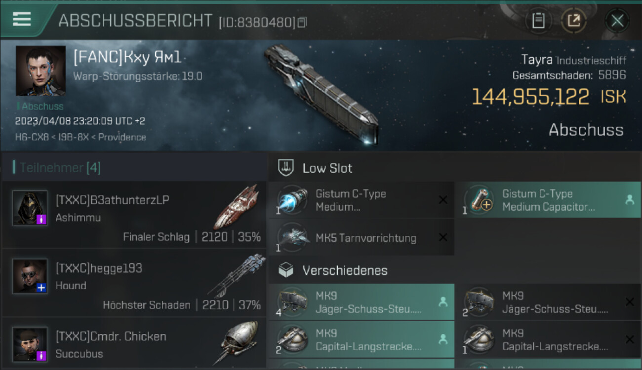Open Cmdr. Chicken pilot portrait
This screenshot has width=642, height=370.
[x=30, y=344]
